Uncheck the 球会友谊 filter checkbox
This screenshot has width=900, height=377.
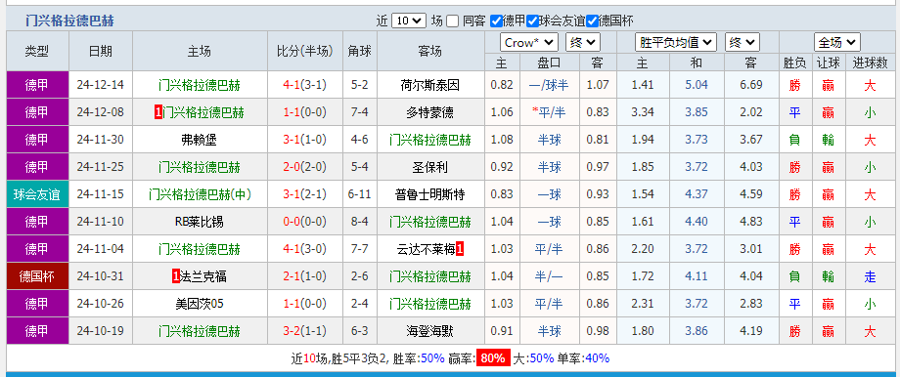(532, 21)
